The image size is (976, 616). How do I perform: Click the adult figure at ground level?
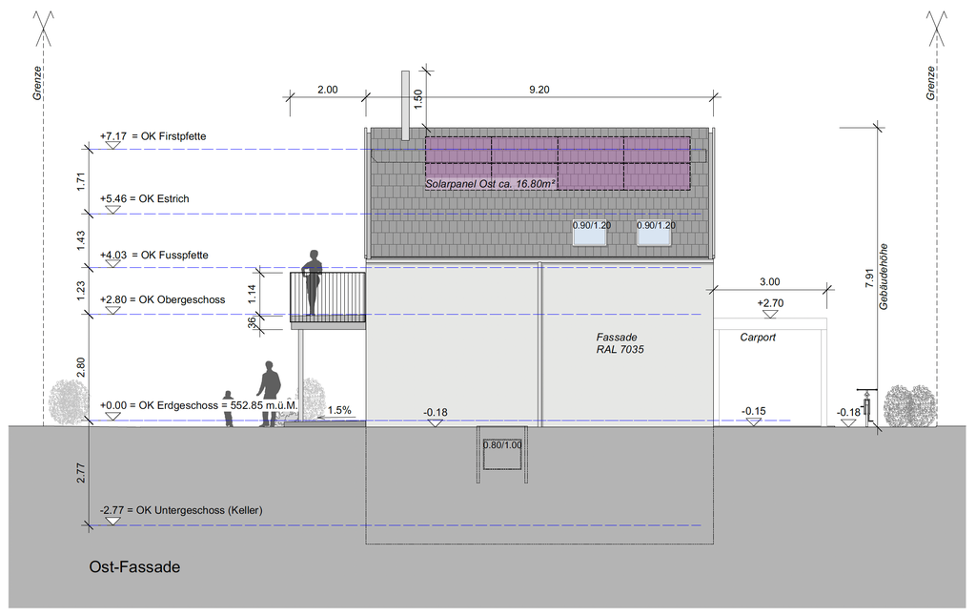[269, 394]
